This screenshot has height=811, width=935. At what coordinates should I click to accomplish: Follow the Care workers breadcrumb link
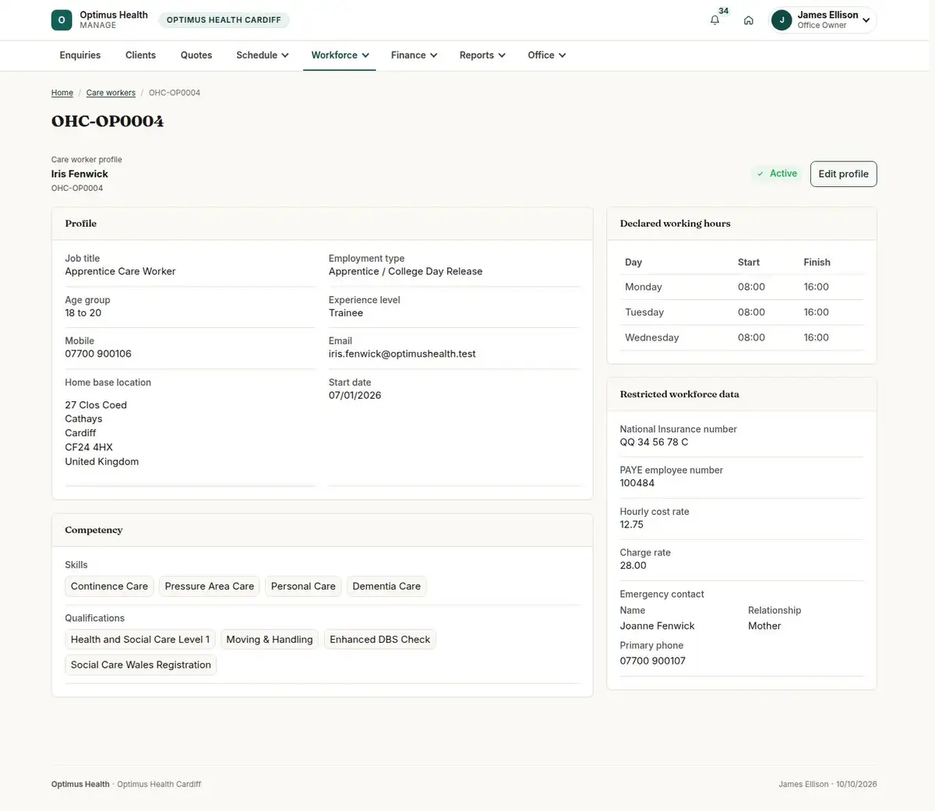click(x=111, y=93)
